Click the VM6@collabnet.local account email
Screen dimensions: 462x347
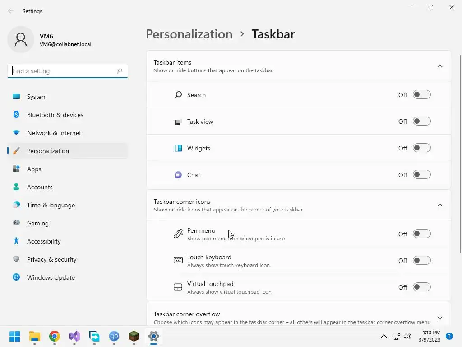65,44
